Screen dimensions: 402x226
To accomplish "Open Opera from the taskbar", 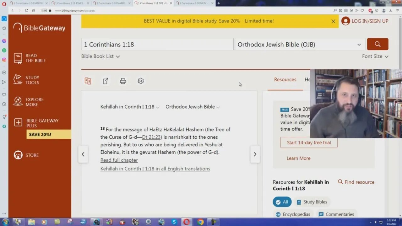I will pyautogui.click(x=187, y=222).
